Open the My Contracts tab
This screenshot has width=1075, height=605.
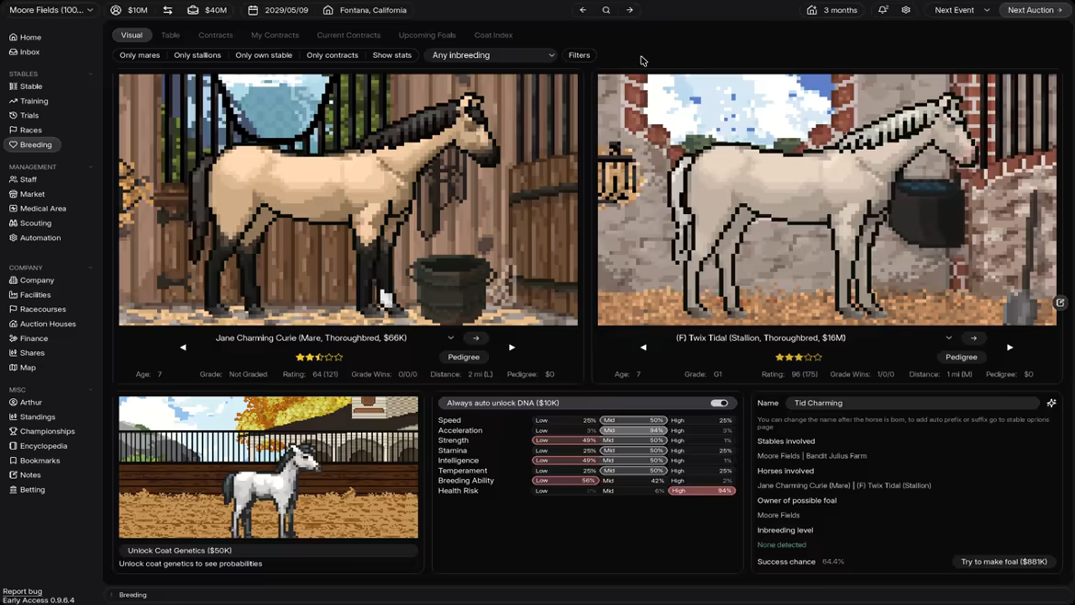pyautogui.click(x=275, y=35)
